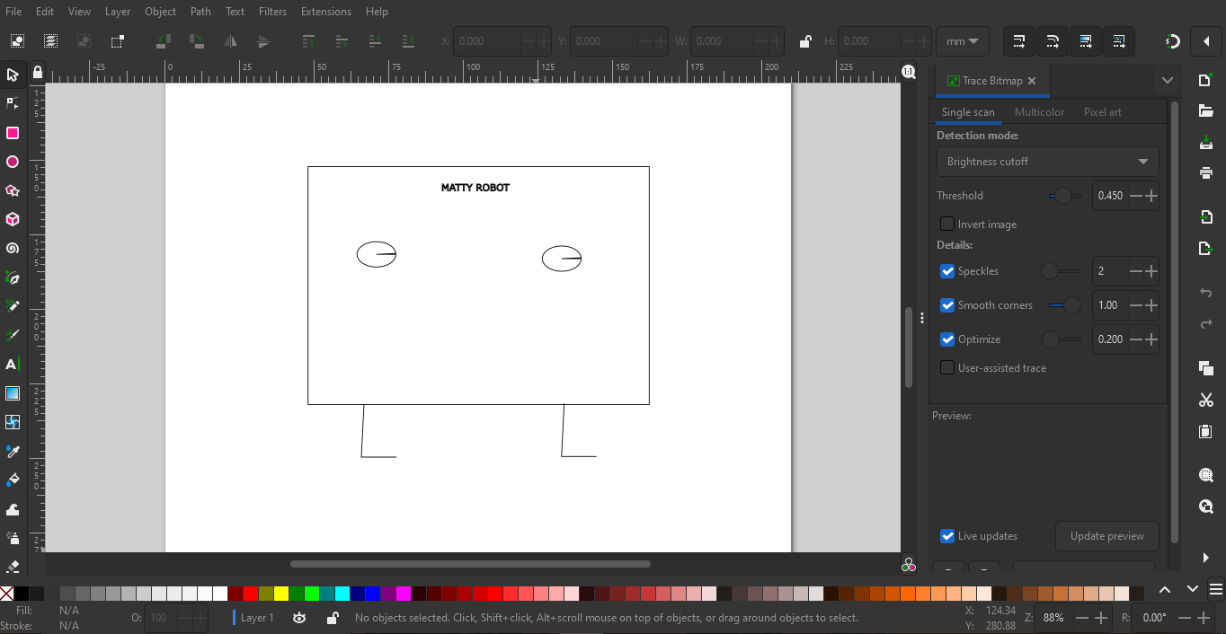Select the Mesh gradient tool
This screenshot has height=634, width=1226.
pyautogui.click(x=13, y=422)
